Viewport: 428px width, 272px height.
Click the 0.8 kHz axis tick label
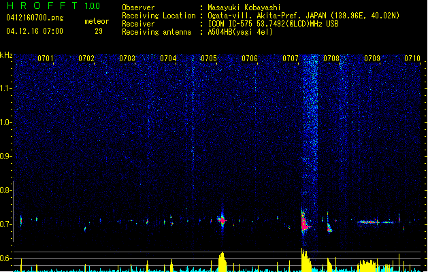coord(5,190)
